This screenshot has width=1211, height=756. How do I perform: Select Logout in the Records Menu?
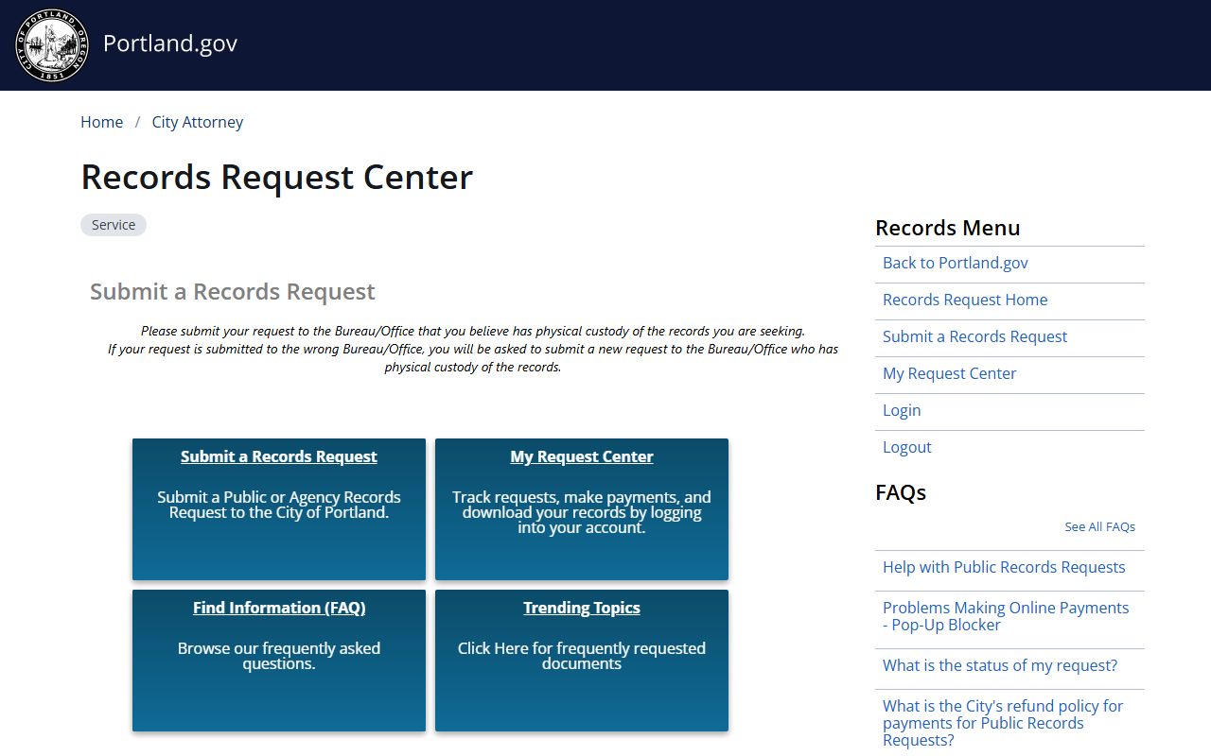(907, 447)
